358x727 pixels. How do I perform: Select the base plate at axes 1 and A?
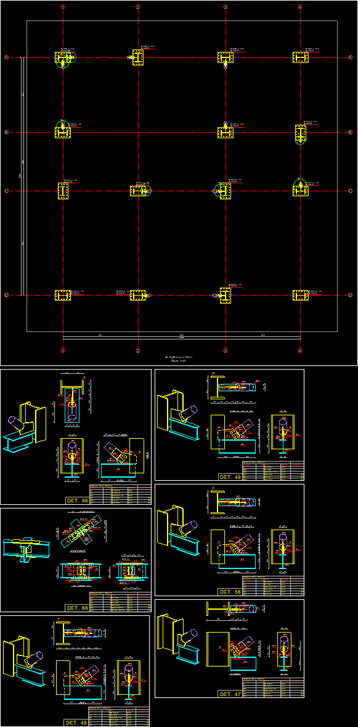click(x=63, y=58)
